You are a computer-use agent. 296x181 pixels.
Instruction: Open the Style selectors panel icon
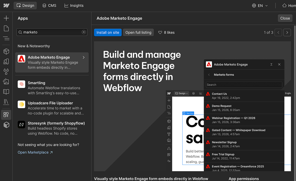[x=6, y=61]
